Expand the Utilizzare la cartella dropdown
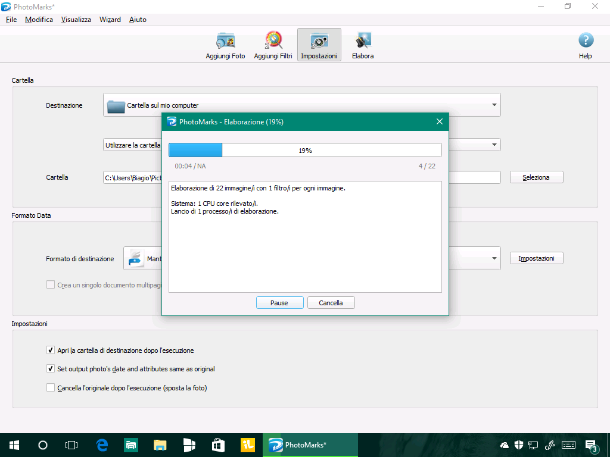This screenshot has width=610, height=457. pyautogui.click(x=494, y=145)
